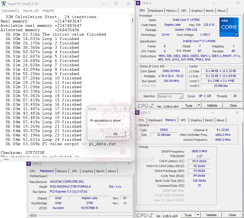Click PI value output pi_data.txt line
Viewport: 244px width, 218px height.
61,144
